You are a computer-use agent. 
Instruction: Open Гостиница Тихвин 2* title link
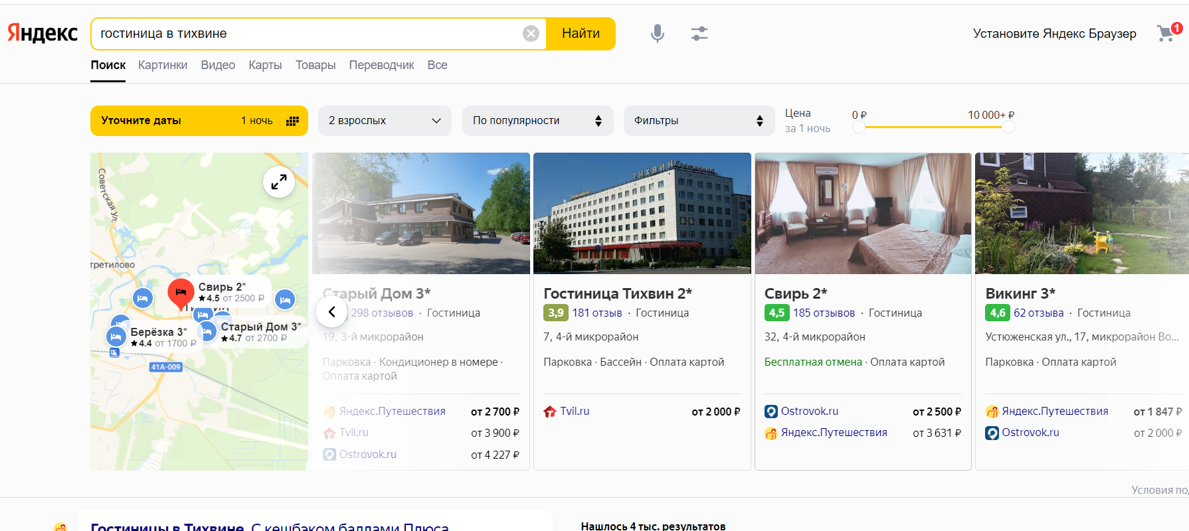pyautogui.click(x=618, y=293)
